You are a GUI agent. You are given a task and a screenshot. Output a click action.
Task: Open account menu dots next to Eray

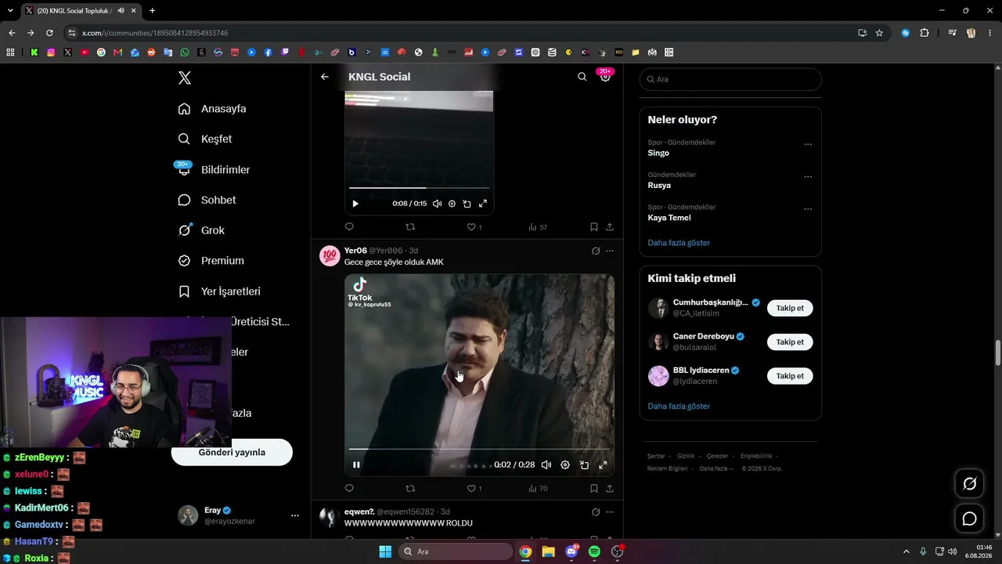295,515
